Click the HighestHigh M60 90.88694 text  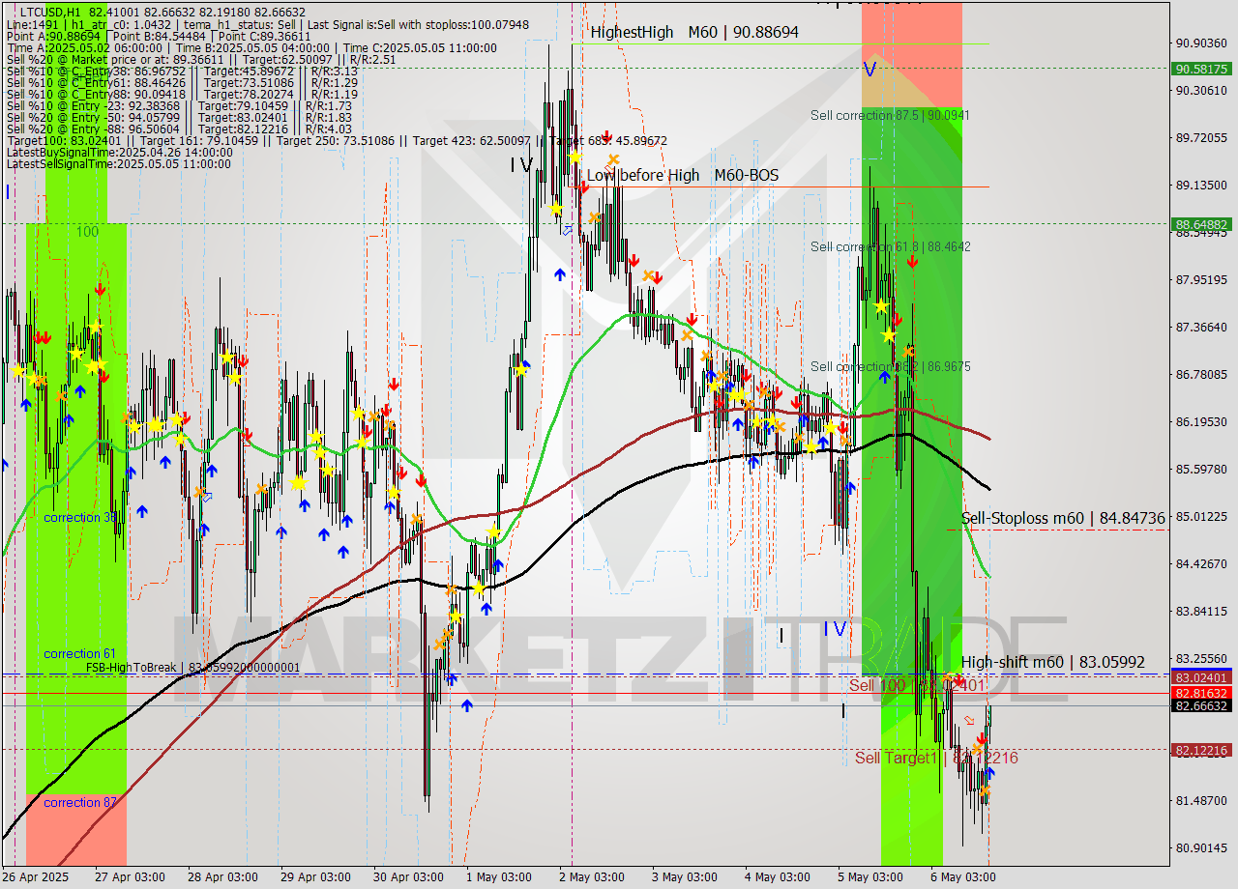click(693, 31)
